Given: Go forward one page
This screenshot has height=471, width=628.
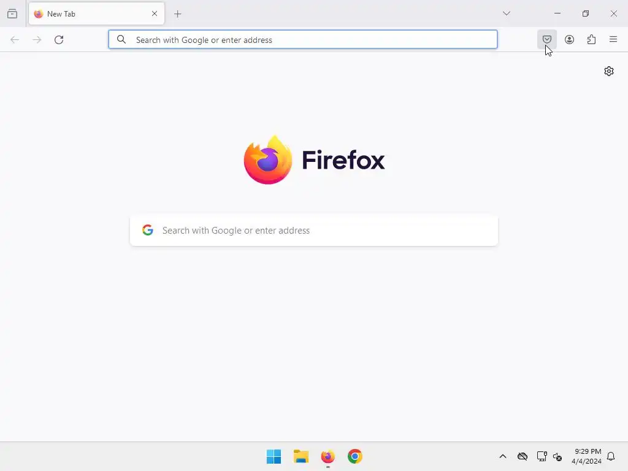Looking at the screenshot, I should tap(37, 40).
